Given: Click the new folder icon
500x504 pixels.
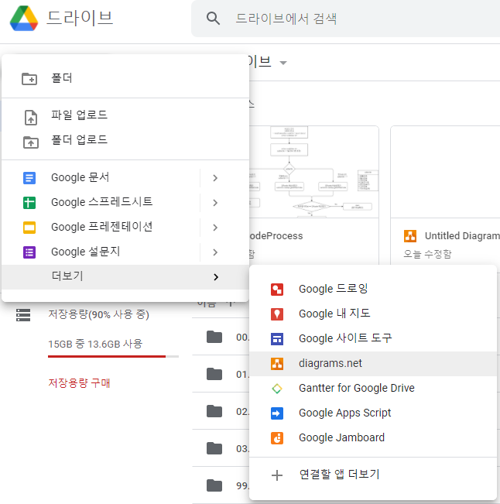Looking at the screenshot, I should point(29,79).
